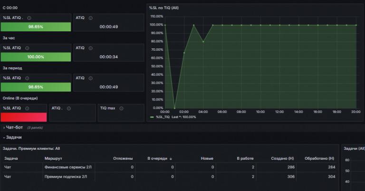Click info icon beside %SL ATiQ under За час

click(x=27, y=48)
